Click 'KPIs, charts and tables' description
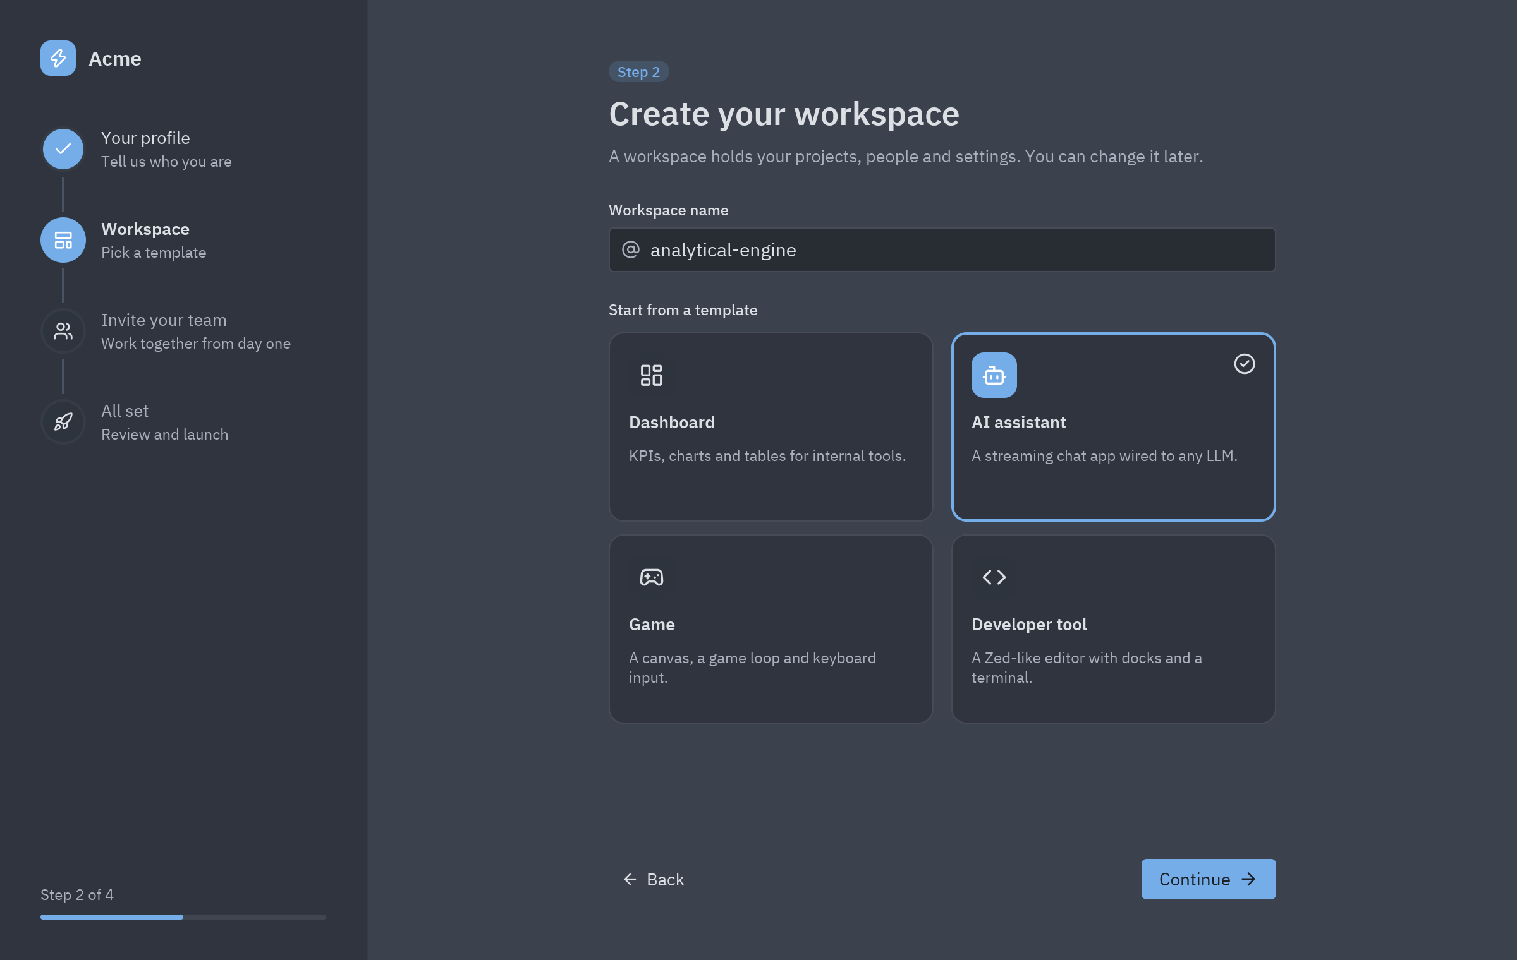The width and height of the screenshot is (1517, 960). pos(767,456)
